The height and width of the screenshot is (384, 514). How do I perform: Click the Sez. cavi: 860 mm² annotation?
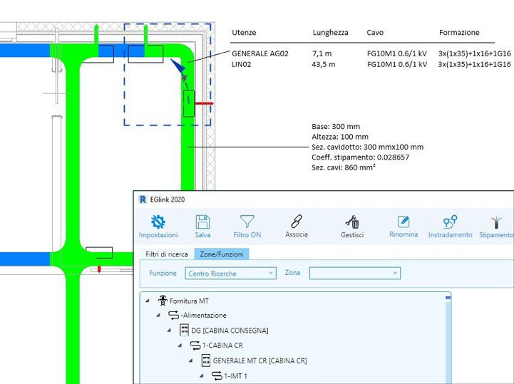pyautogui.click(x=343, y=167)
